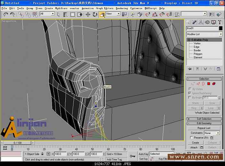
Task: Activate the Select and Rotate tool
Action: 95,14
